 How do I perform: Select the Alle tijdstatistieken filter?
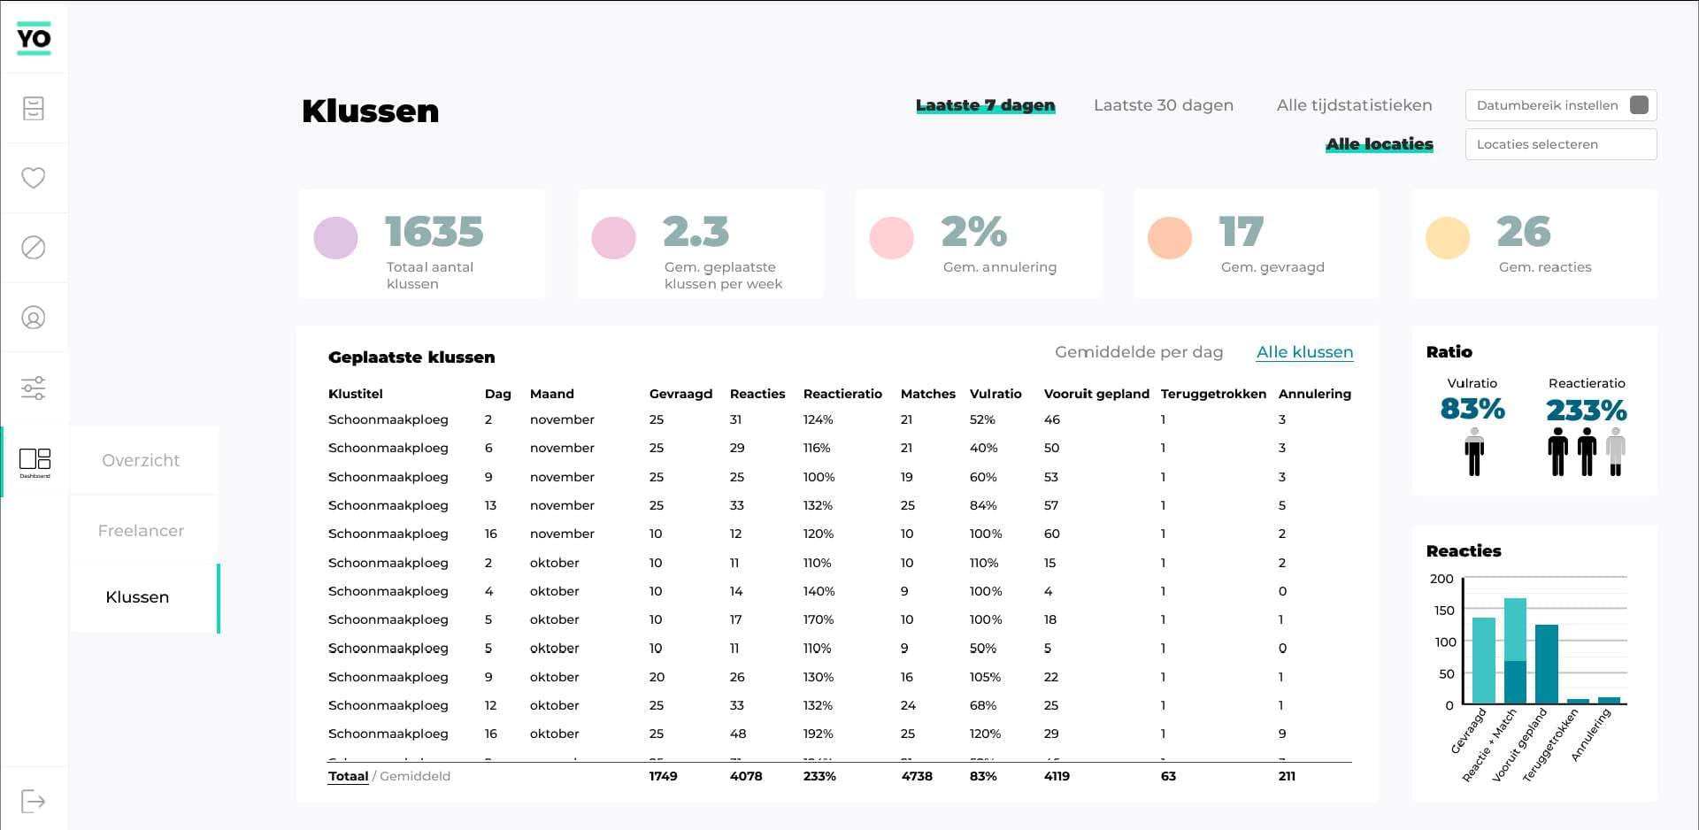(1354, 105)
